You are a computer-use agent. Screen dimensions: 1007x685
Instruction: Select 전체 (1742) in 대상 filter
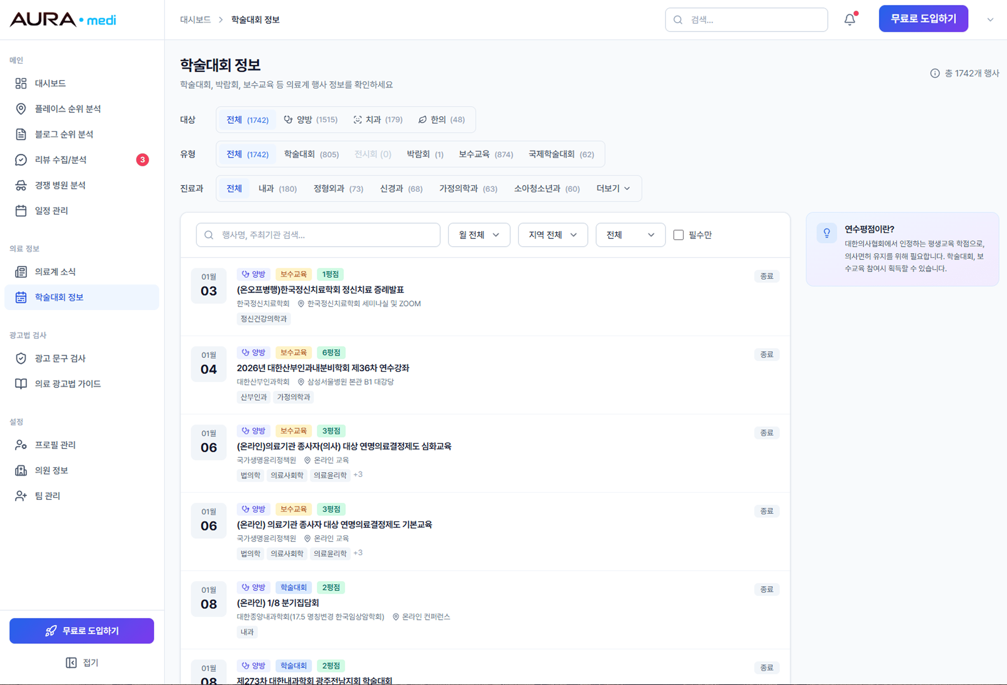pos(247,120)
